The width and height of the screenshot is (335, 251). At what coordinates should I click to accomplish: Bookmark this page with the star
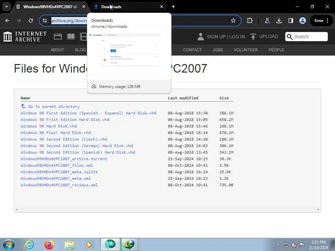[233, 21]
